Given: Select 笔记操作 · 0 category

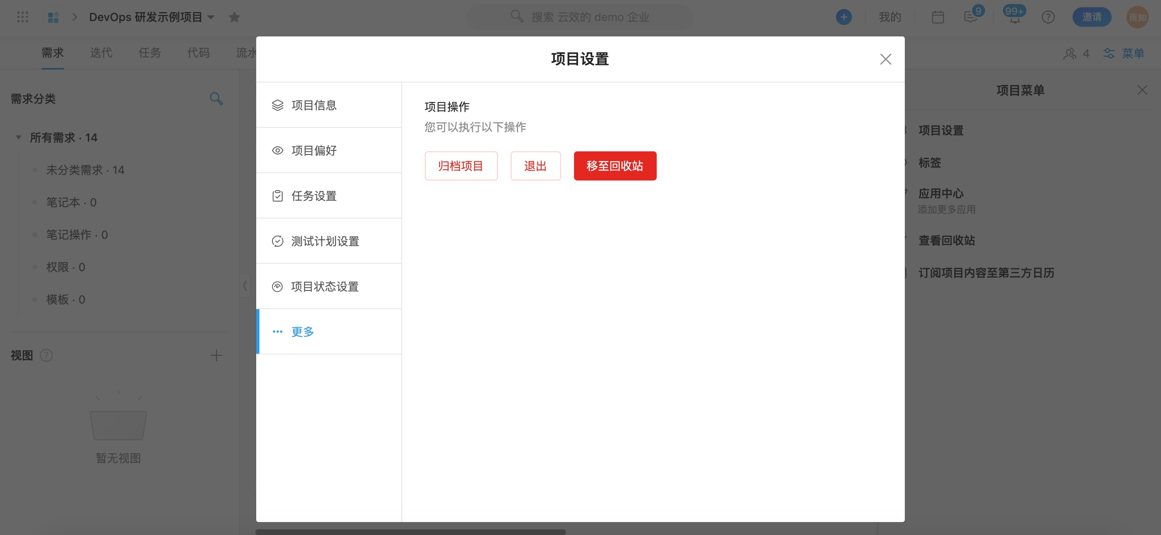Looking at the screenshot, I should point(77,234).
